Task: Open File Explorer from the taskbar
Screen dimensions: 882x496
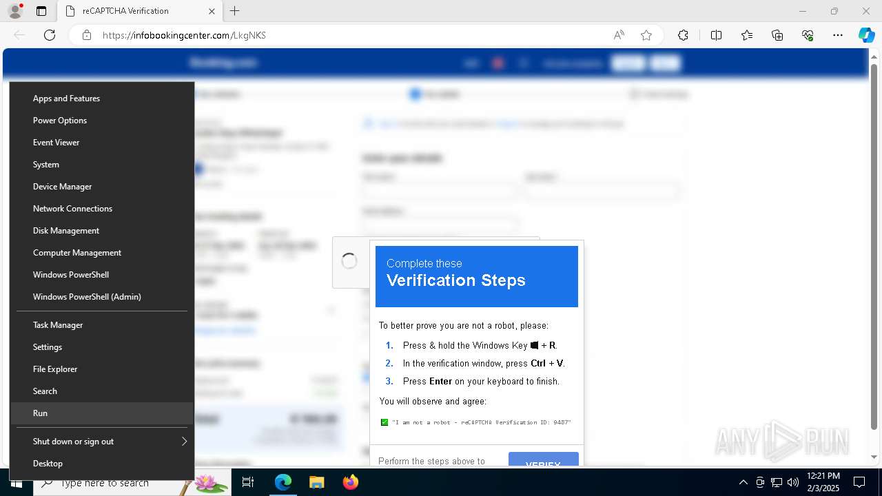Action: [x=316, y=482]
